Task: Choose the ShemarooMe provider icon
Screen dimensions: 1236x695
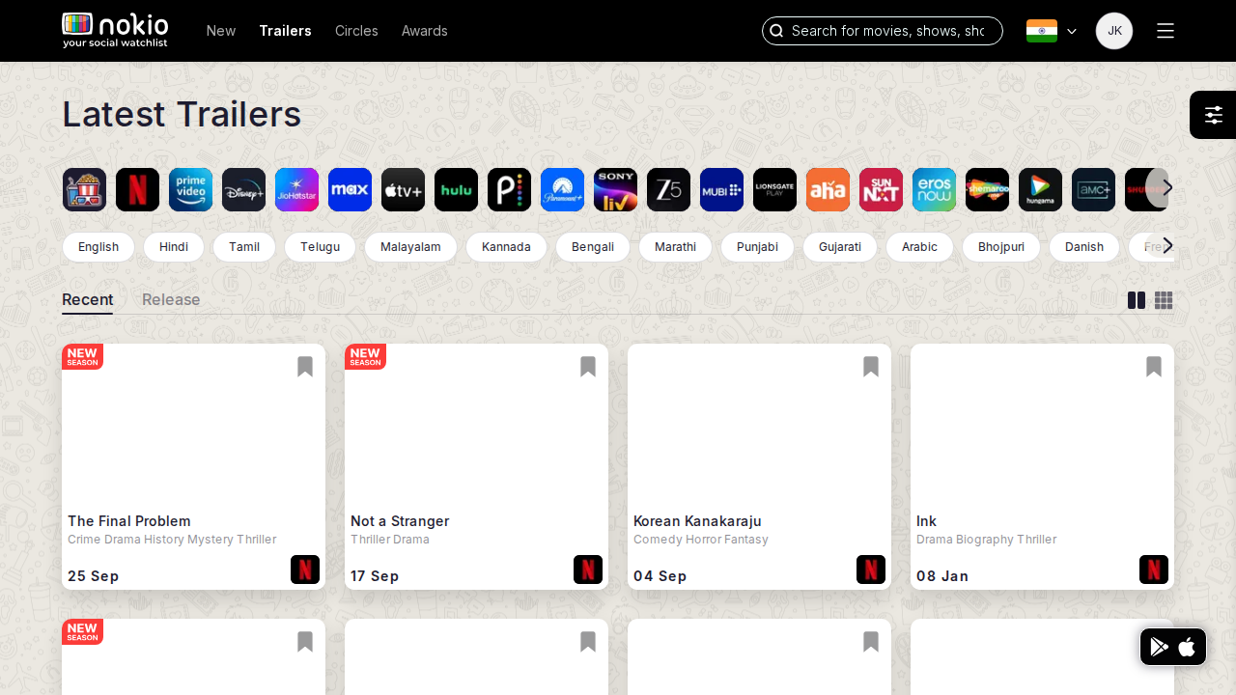Action: click(987, 189)
